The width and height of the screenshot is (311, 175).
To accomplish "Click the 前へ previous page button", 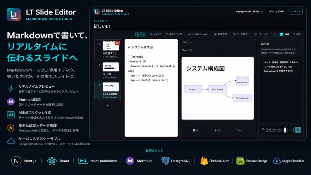I will 195,130.
